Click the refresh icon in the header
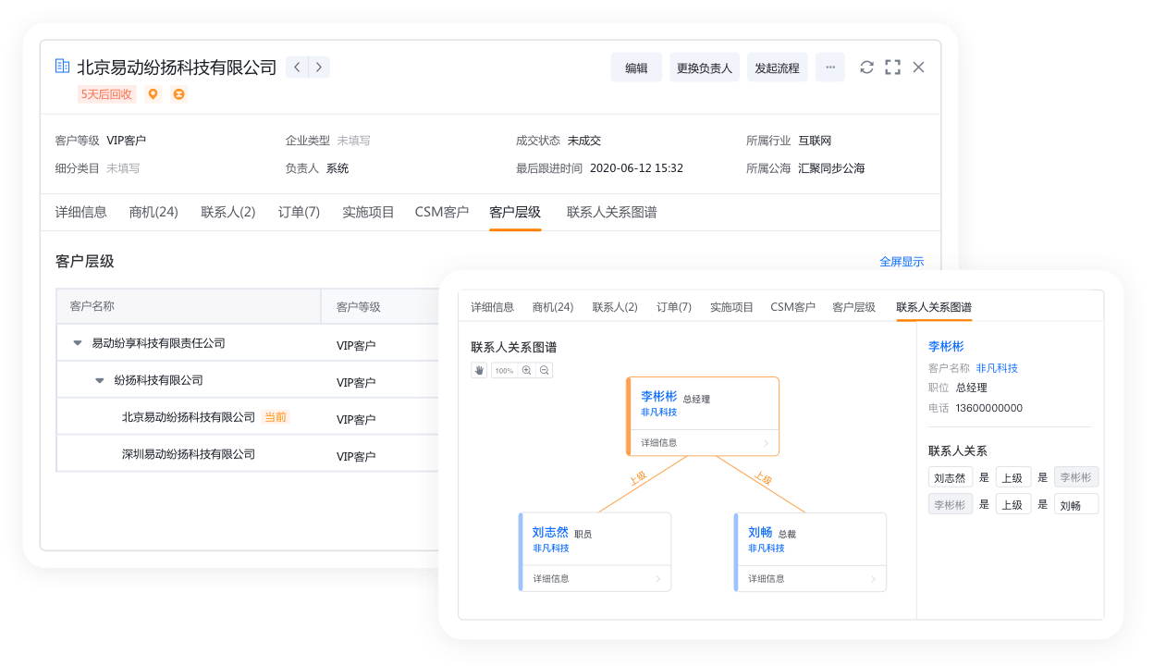This screenshot has height=666, width=1154. (x=866, y=68)
